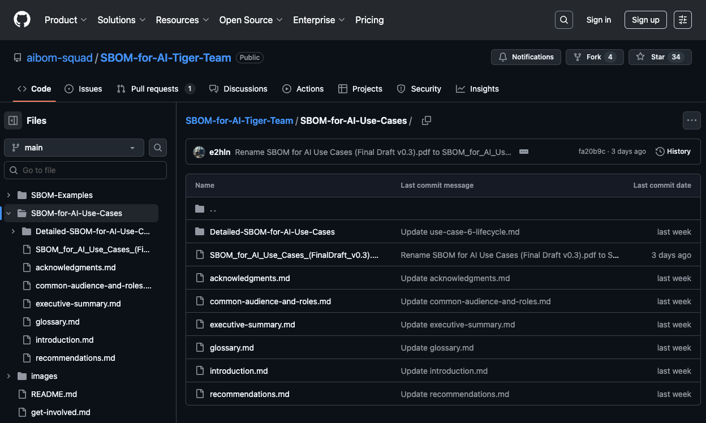Click the SBOM-Examples folder icon in the tree
Screen dimensions: 706x423
(22, 195)
